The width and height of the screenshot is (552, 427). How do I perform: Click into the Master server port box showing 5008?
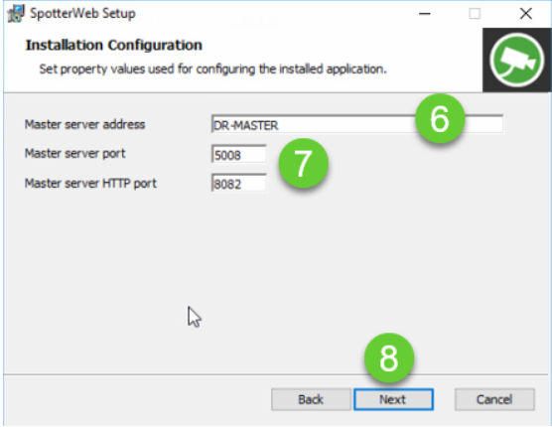[x=239, y=154]
